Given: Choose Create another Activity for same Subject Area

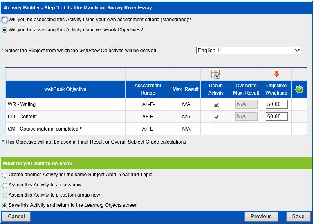Looking at the screenshot, I should point(5,175).
